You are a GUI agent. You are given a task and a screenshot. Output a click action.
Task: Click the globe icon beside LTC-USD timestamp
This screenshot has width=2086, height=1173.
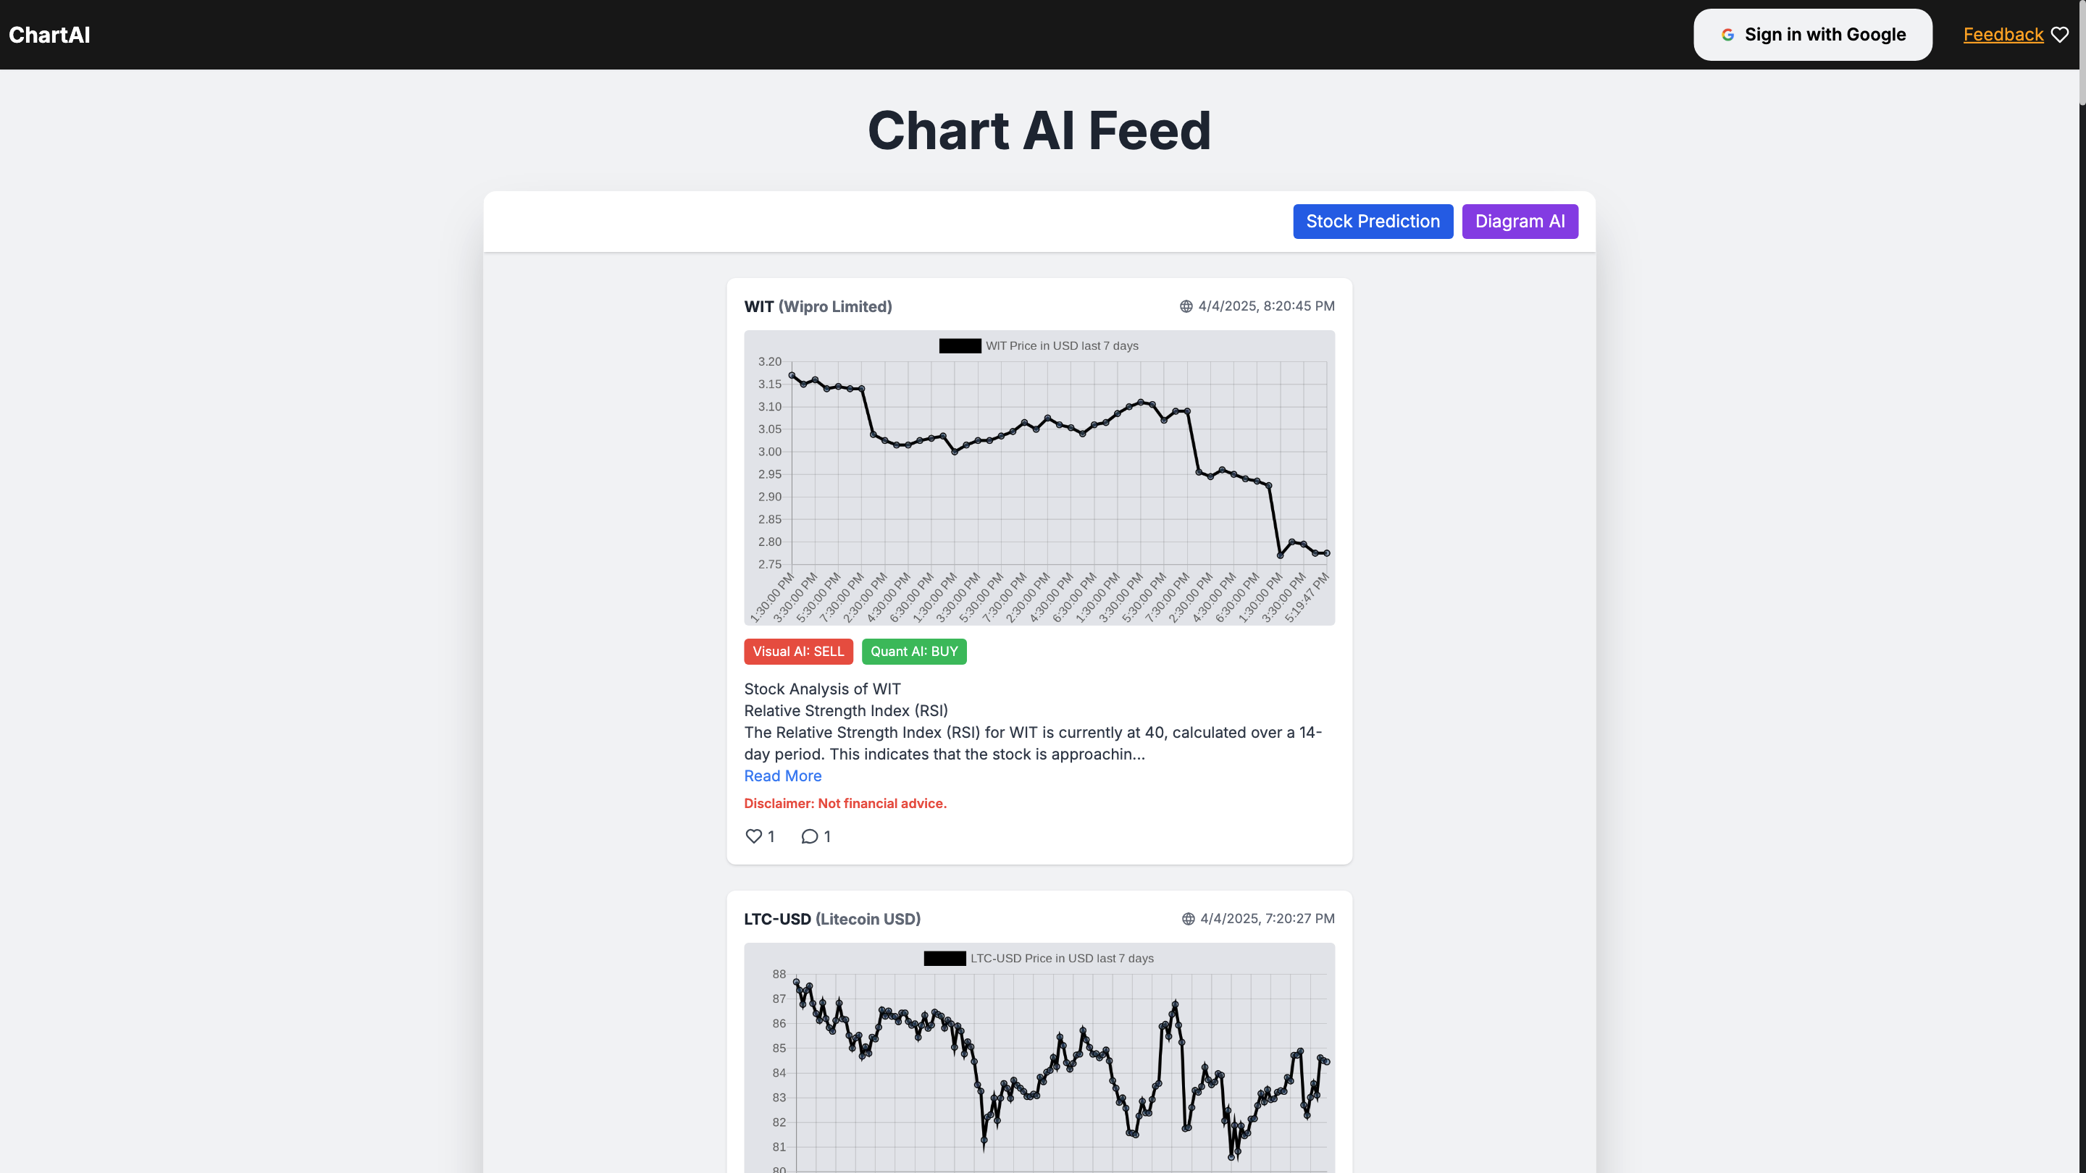[x=1188, y=919]
